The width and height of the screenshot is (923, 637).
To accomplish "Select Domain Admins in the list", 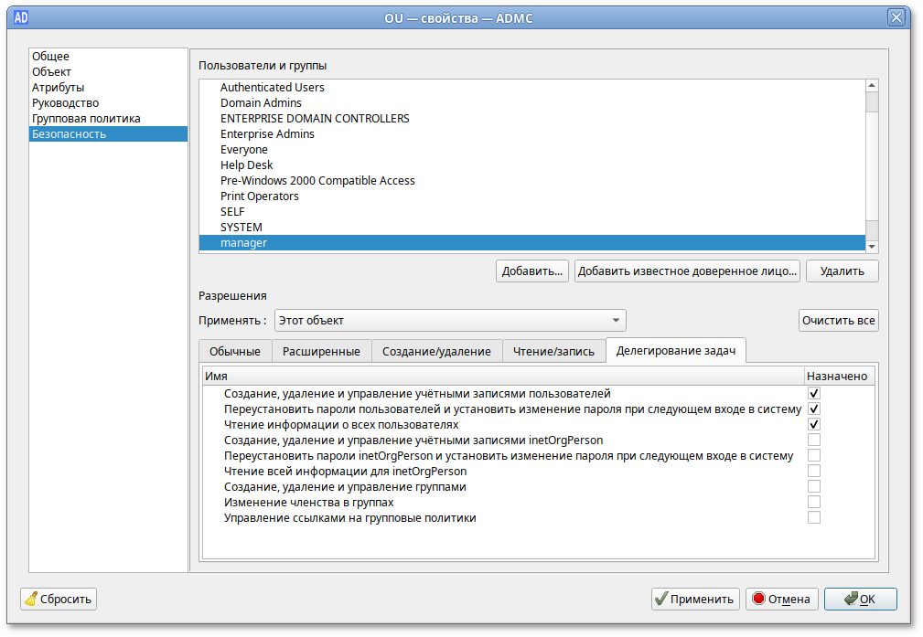I will (x=261, y=103).
